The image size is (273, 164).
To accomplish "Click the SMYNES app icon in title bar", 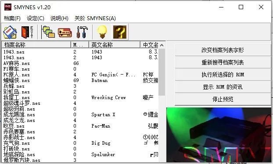I will point(8,7).
